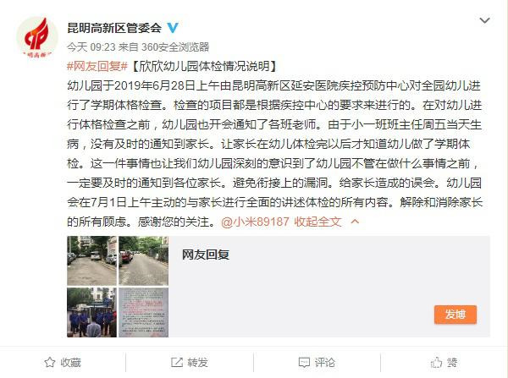Open the top-left street photo thumbnail
Image resolution: width=508 pixels, height=378 pixels.
[91, 260]
